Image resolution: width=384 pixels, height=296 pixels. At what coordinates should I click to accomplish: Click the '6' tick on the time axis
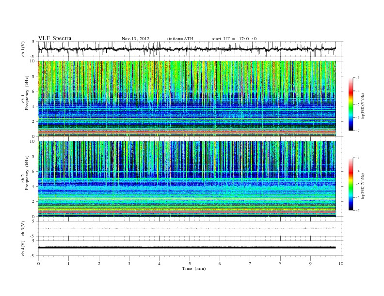(220, 264)
